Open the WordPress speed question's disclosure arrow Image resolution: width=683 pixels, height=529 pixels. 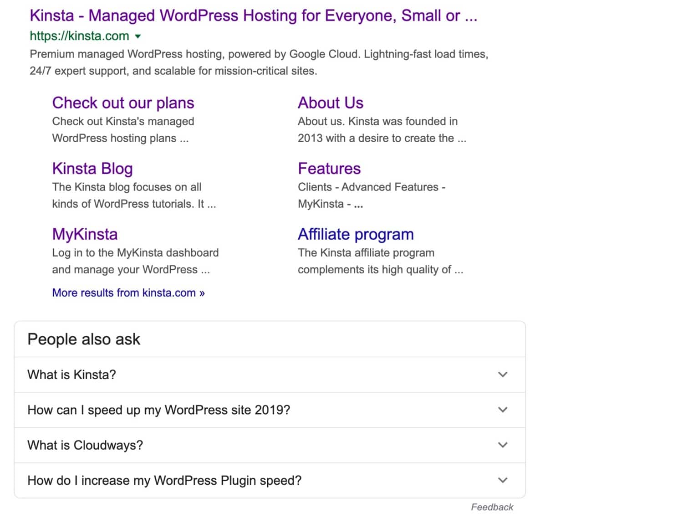(503, 480)
